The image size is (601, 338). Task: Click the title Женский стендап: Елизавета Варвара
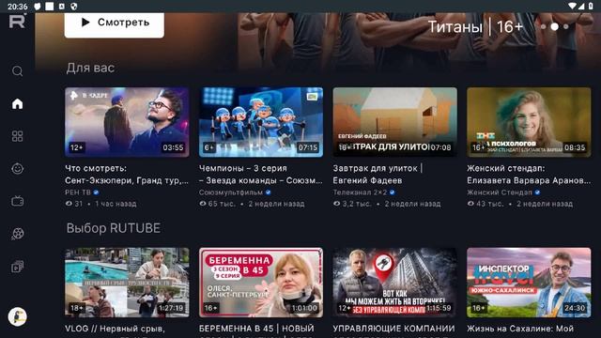tap(529, 175)
